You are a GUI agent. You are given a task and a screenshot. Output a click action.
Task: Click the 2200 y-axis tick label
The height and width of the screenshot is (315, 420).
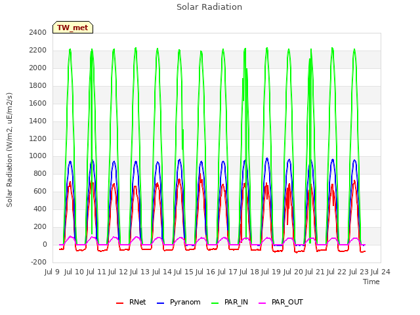tap(38, 50)
